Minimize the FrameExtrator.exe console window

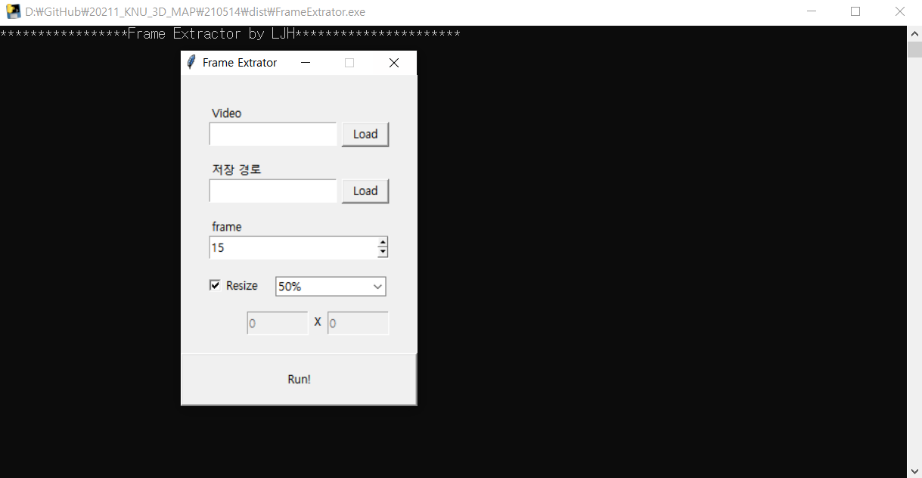812,11
